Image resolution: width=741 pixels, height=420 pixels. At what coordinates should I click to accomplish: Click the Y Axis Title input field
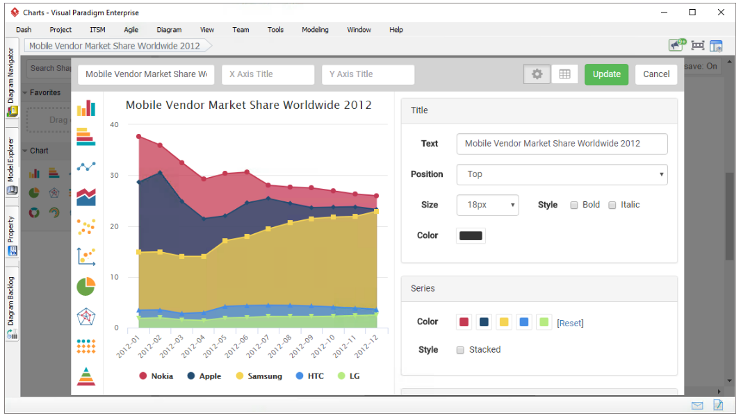[368, 74]
